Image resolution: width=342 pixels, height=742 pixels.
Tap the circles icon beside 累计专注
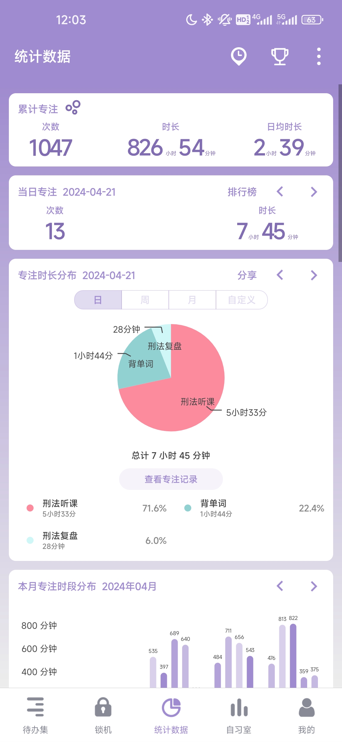pyautogui.click(x=73, y=107)
